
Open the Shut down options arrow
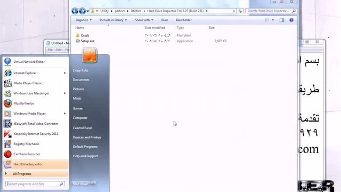93,184
